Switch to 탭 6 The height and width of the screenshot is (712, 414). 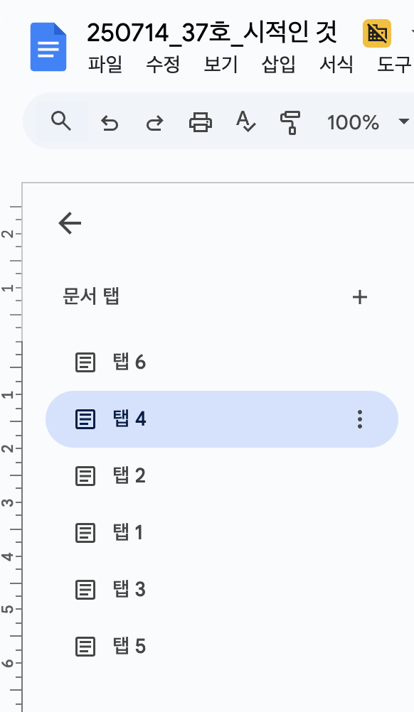[x=128, y=362]
